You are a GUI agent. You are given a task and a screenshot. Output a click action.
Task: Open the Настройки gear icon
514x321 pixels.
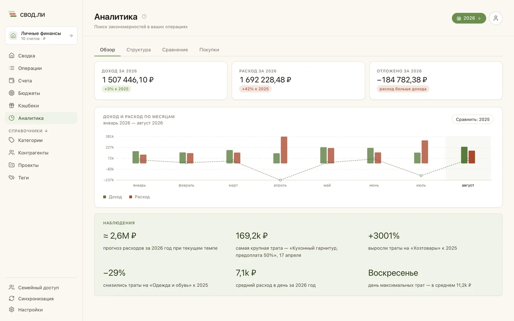point(11,310)
